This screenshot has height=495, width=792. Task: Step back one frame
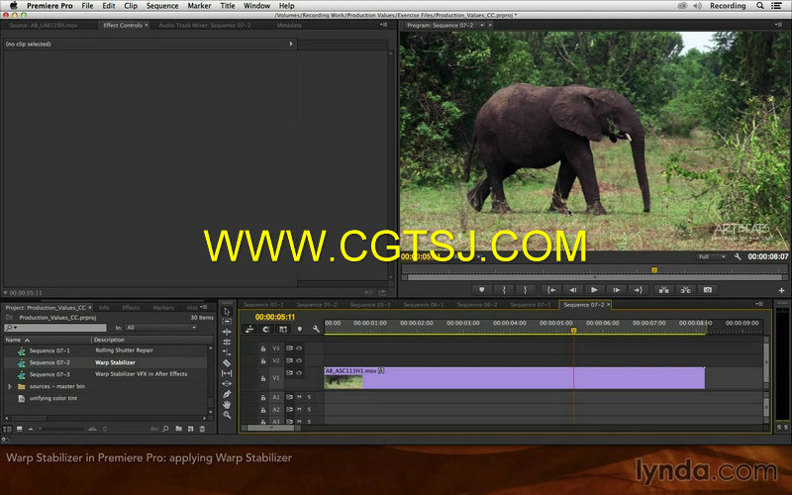[x=573, y=290]
